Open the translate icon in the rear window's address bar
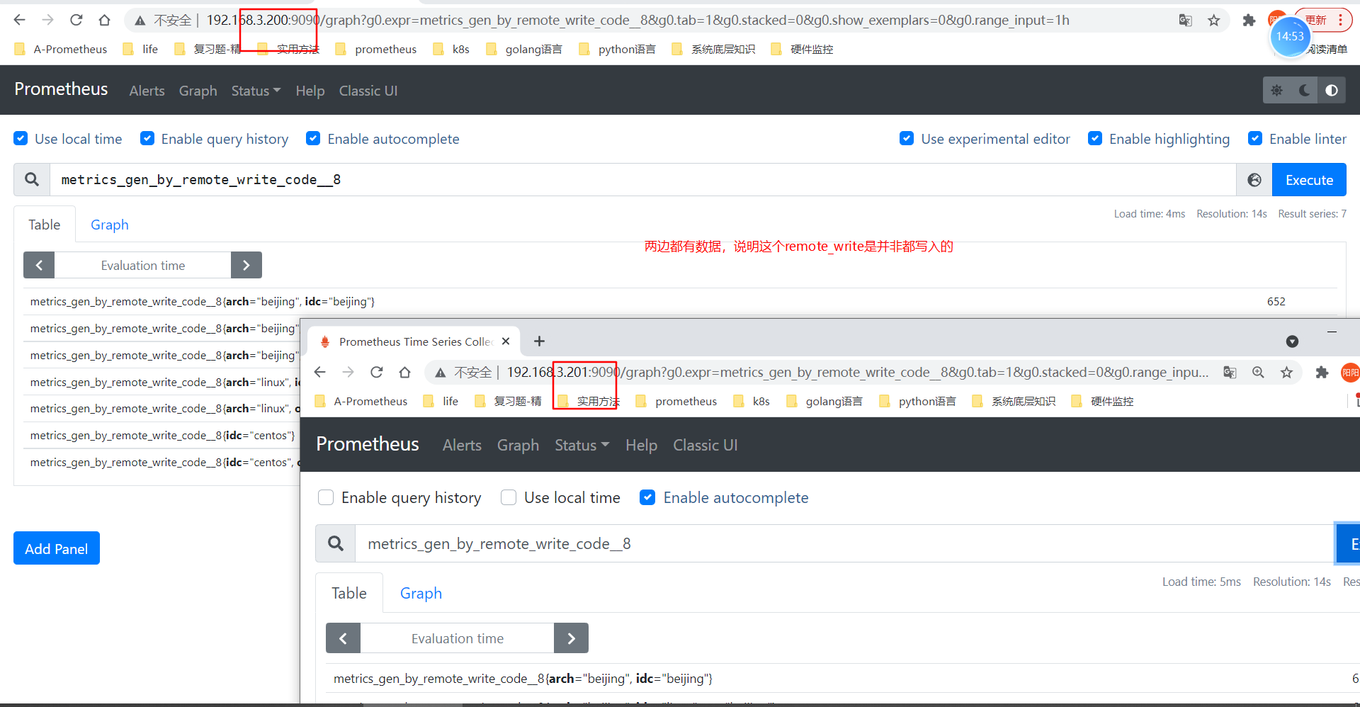This screenshot has height=707, width=1360. click(1186, 21)
